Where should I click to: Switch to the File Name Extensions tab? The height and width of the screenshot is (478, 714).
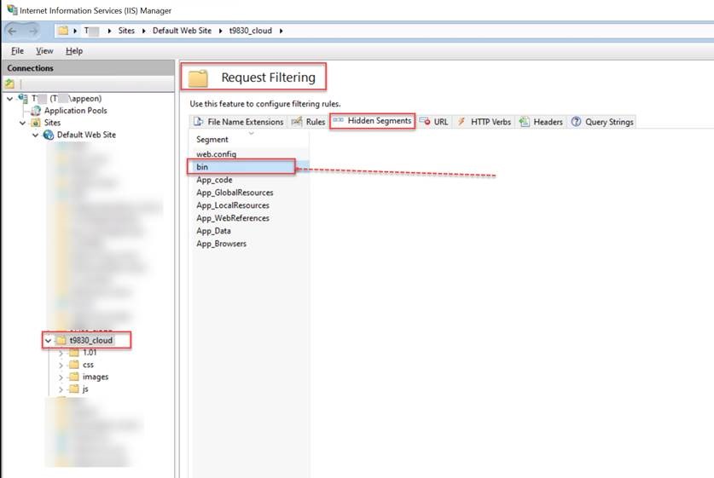[x=239, y=122]
